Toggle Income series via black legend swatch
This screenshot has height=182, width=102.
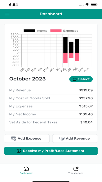29,31
